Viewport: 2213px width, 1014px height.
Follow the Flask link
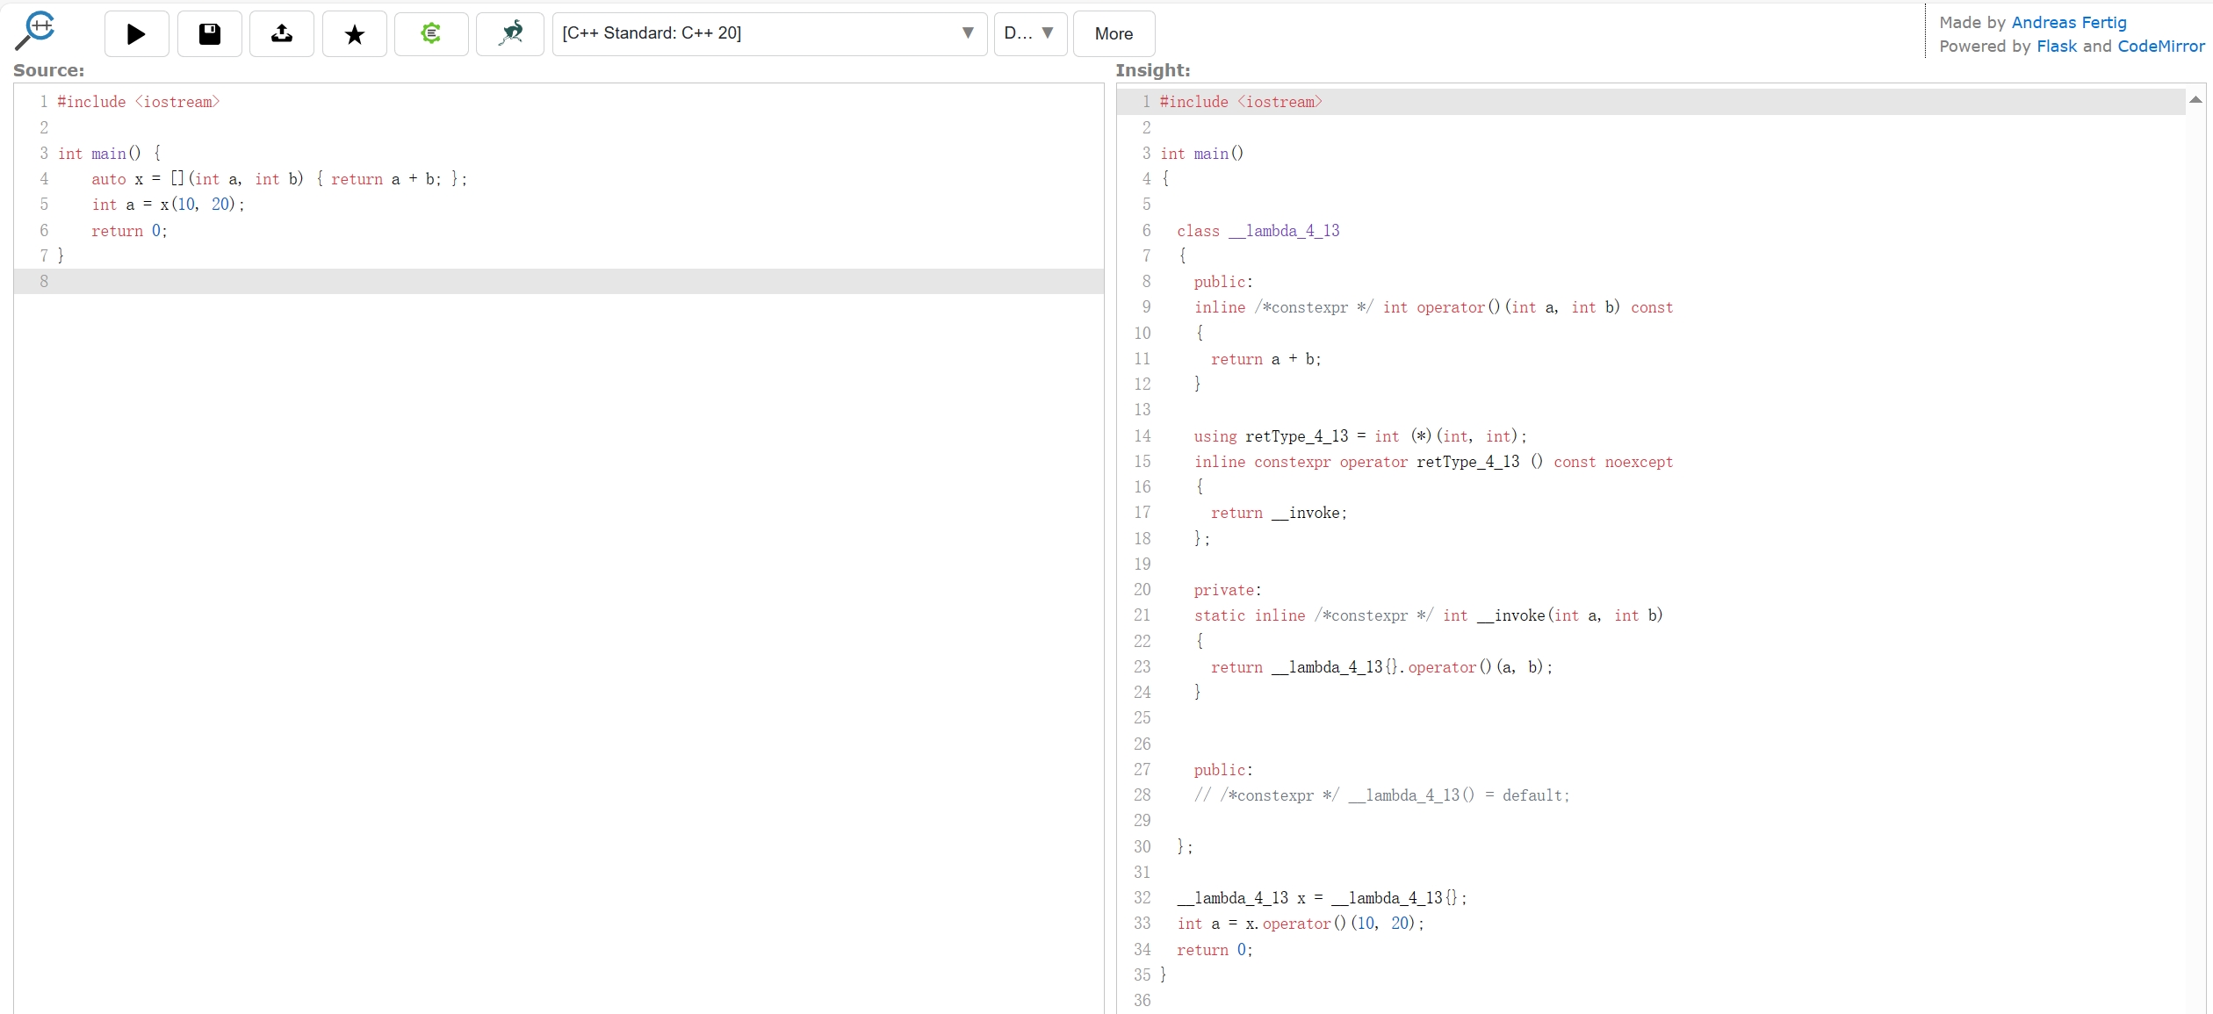[x=2056, y=47]
